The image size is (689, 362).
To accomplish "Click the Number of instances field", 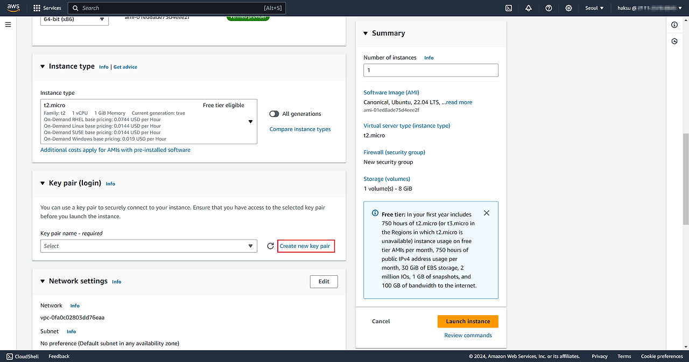I will click(x=431, y=70).
